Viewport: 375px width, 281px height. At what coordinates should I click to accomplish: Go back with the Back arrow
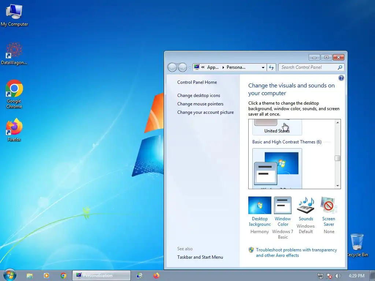pyautogui.click(x=172, y=67)
